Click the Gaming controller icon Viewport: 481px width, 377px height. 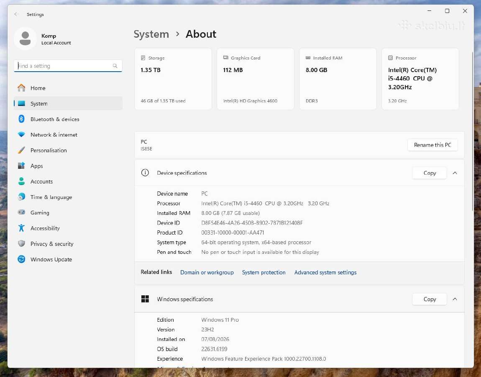[x=21, y=212]
